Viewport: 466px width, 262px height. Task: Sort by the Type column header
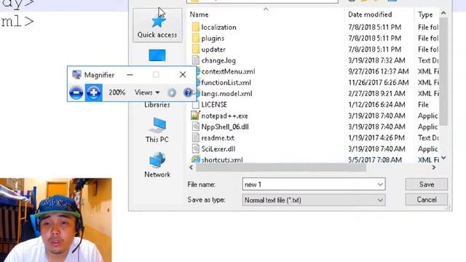(426, 15)
